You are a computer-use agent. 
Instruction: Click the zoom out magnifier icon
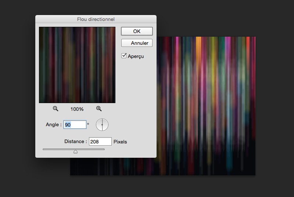coord(55,109)
